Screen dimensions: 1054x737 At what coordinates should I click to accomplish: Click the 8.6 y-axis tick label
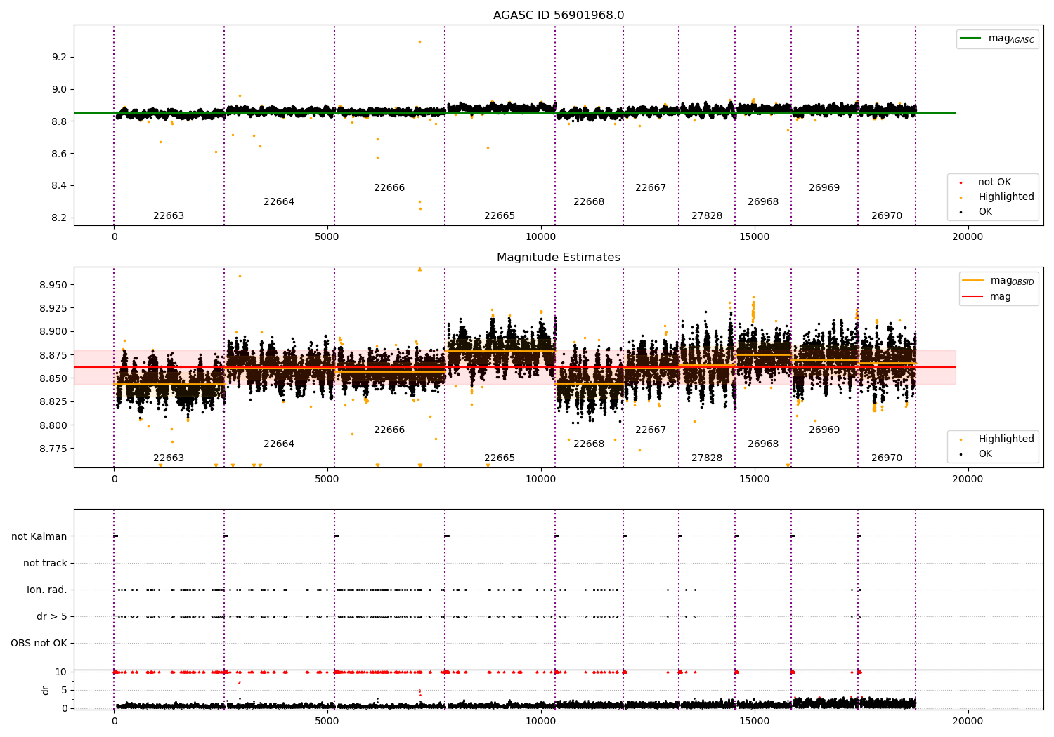[x=59, y=154]
